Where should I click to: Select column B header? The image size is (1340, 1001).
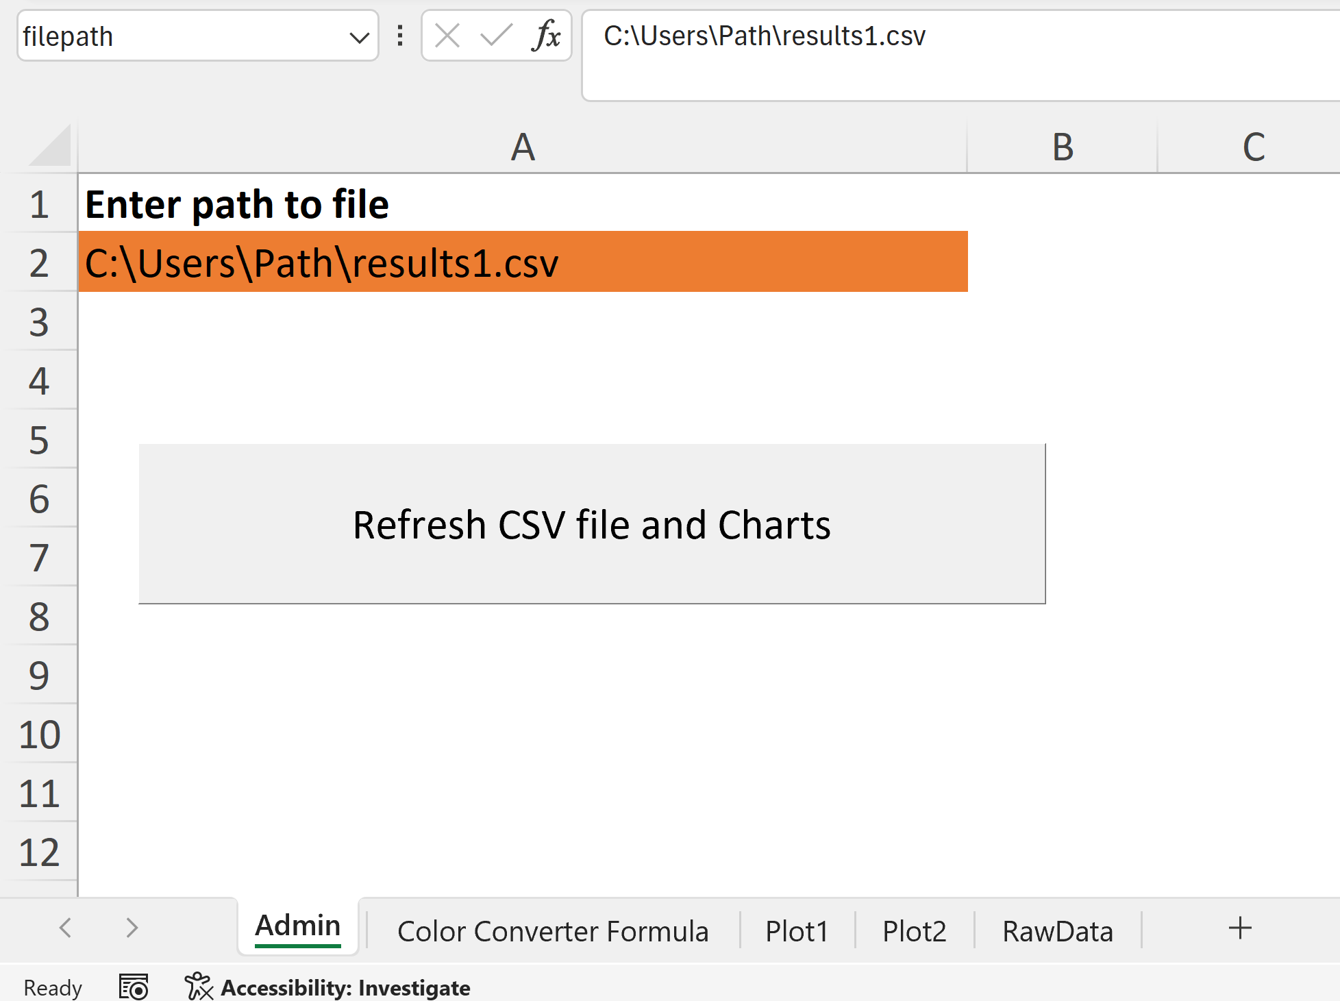click(1062, 147)
